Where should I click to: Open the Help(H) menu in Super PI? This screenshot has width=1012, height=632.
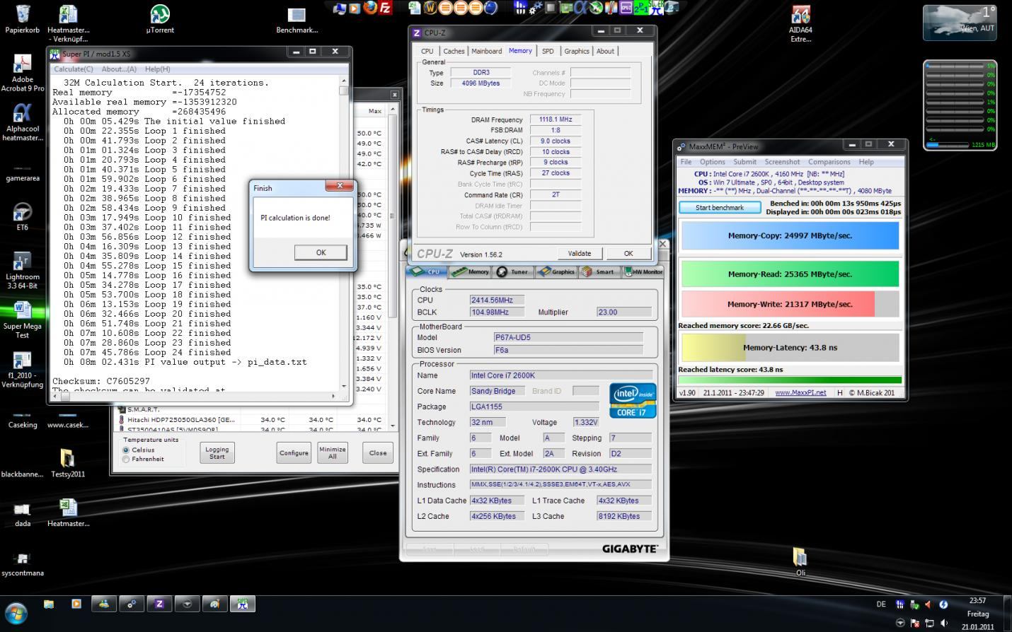coord(157,69)
